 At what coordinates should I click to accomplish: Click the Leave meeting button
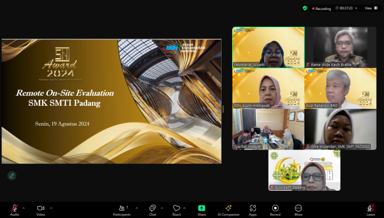(x=371, y=210)
